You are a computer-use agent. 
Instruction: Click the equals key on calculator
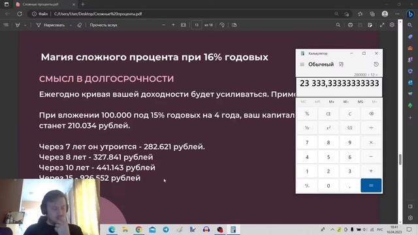click(x=371, y=185)
